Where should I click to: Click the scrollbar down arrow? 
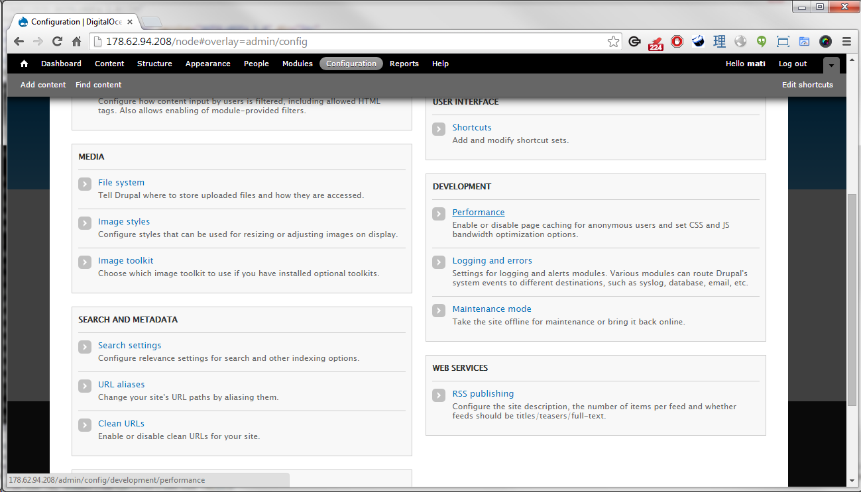click(x=852, y=481)
